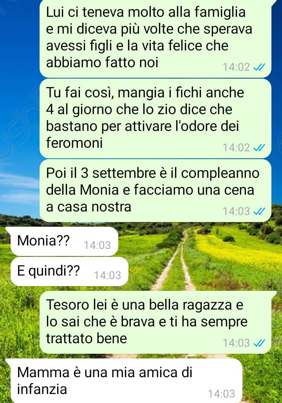The width and height of the screenshot is (282, 403).
Task: Tap the message about 'Lui ci teneva molto alla famiglia'
Action: pos(155,39)
